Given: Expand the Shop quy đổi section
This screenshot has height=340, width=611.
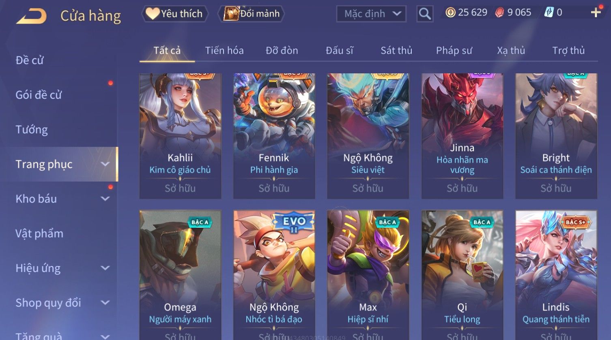Looking at the screenshot, I should 105,303.
